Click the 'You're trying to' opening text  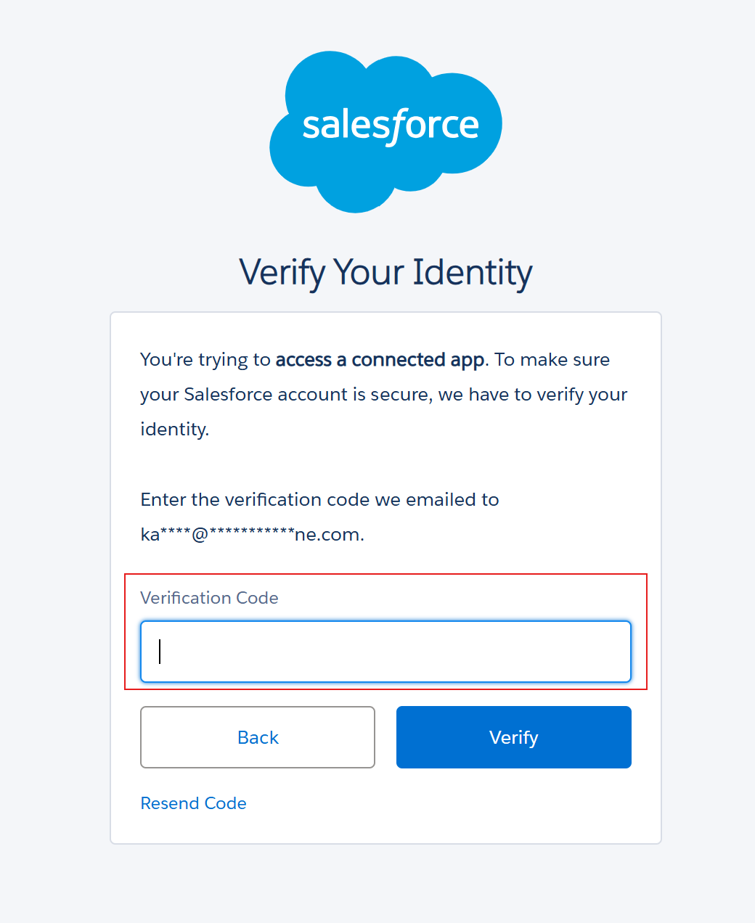(205, 360)
